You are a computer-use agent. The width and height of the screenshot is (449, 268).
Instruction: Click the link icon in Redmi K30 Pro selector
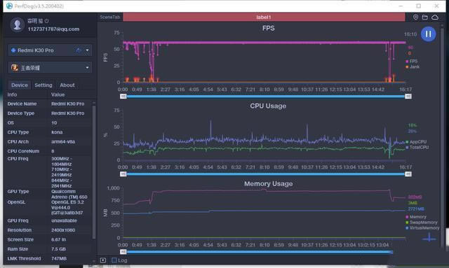click(x=78, y=50)
